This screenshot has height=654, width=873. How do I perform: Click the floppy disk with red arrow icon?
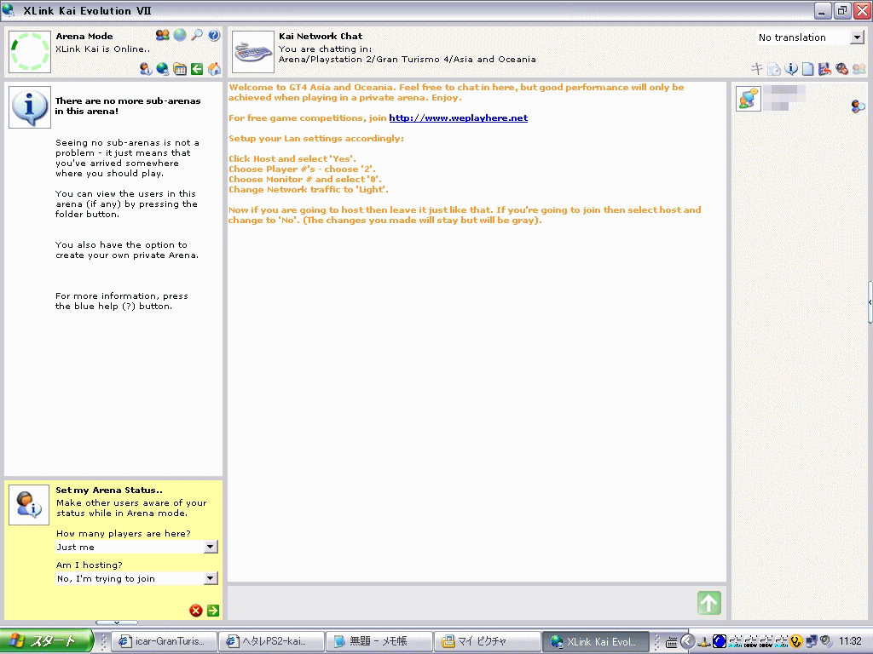[824, 69]
